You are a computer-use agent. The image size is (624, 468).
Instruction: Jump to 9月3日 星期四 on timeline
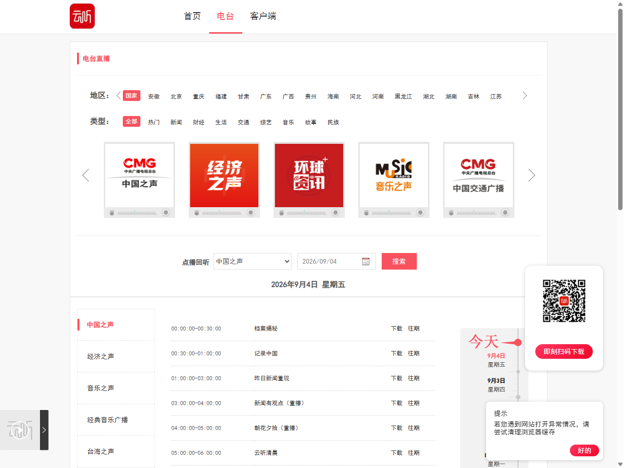pyautogui.click(x=496, y=385)
